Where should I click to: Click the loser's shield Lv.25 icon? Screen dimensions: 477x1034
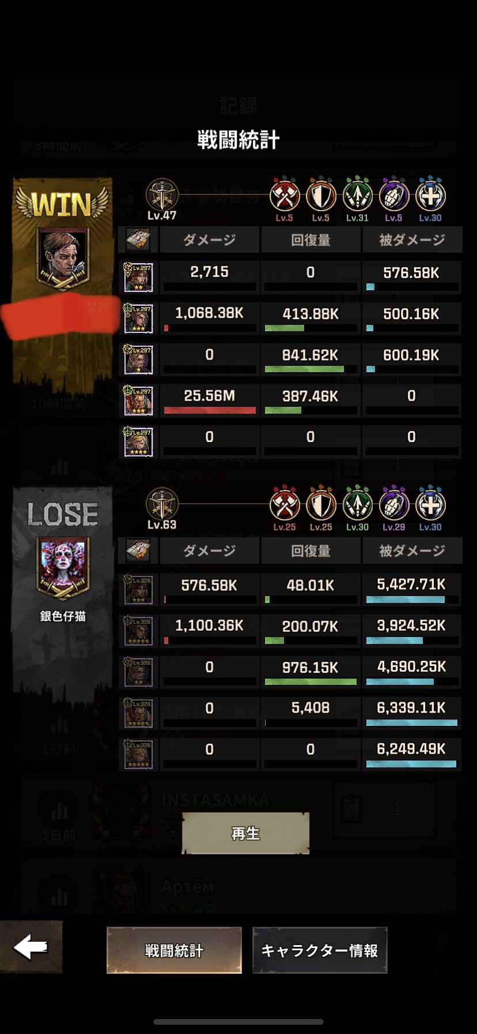click(x=321, y=505)
